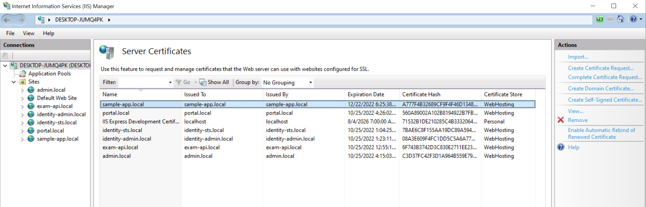This screenshot has height=207, width=646.
Task: Select Default Web Site in the tree
Action: (x=57, y=98)
